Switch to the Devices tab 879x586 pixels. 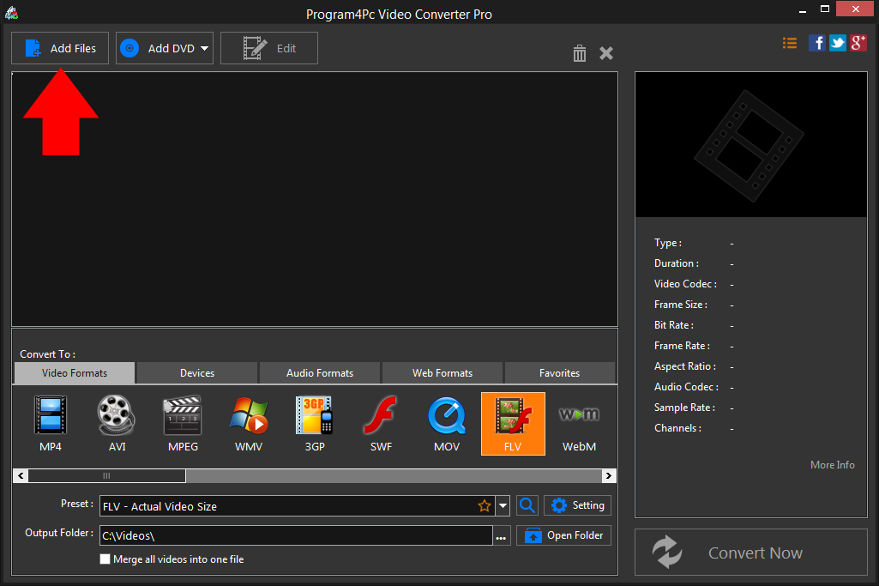click(196, 372)
